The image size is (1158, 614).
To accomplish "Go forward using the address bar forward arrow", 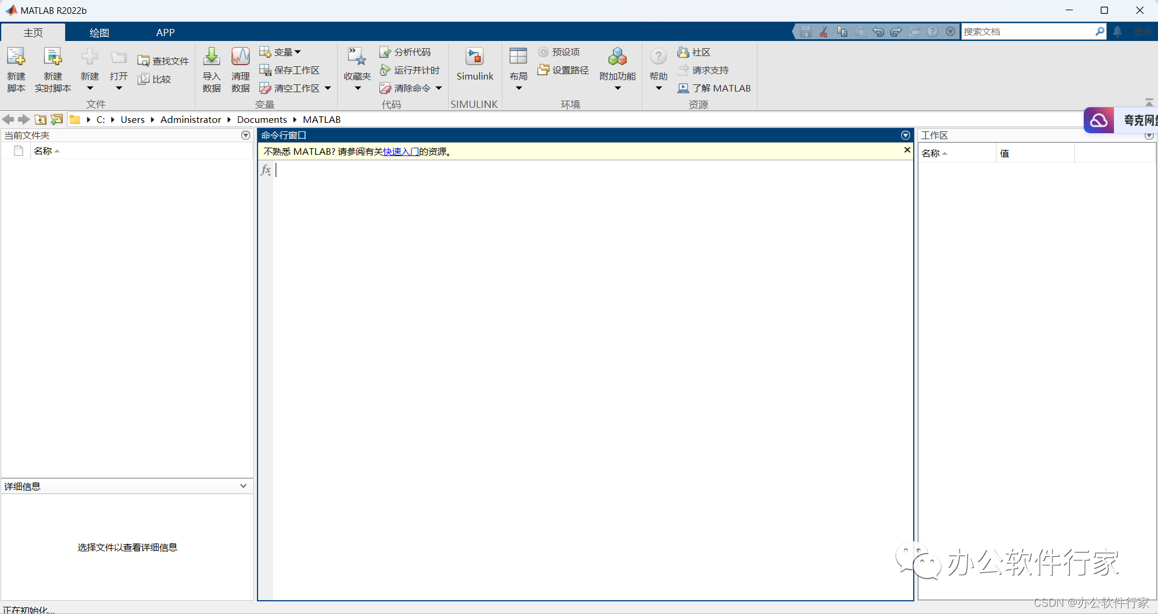I will pyautogui.click(x=24, y=119).
